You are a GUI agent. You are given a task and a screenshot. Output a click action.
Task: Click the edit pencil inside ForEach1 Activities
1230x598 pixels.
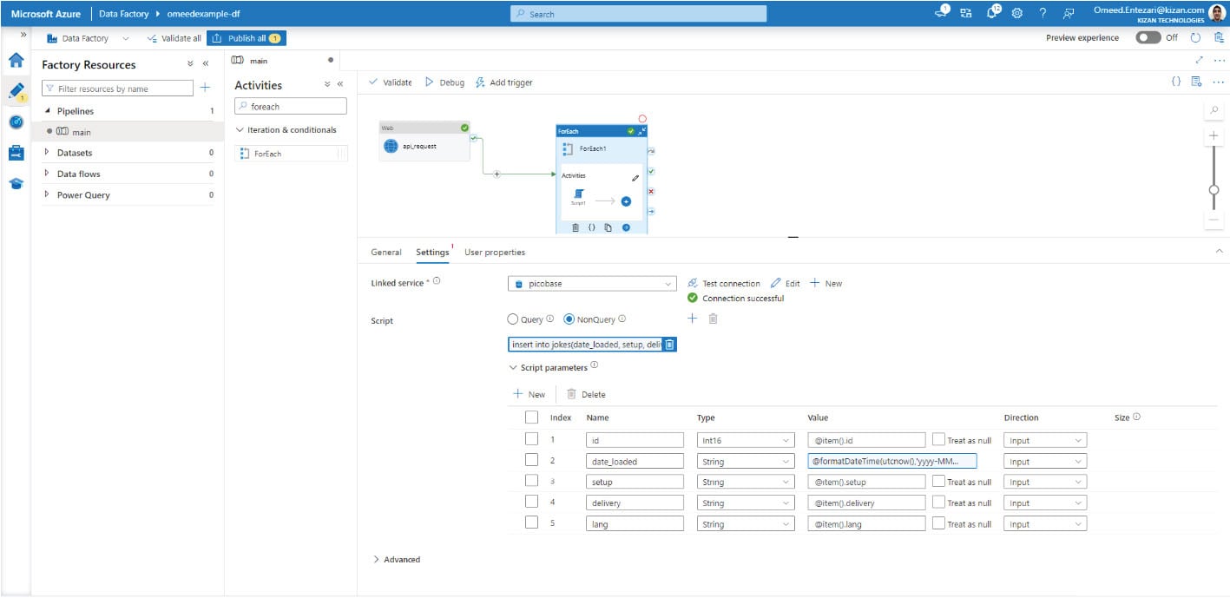pyautogui.click(x=635, y=176)
